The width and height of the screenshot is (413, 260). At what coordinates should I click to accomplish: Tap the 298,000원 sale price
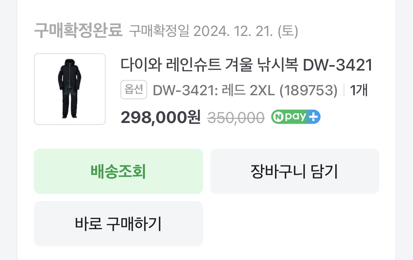pyautogui.click(x=160, y=118)
